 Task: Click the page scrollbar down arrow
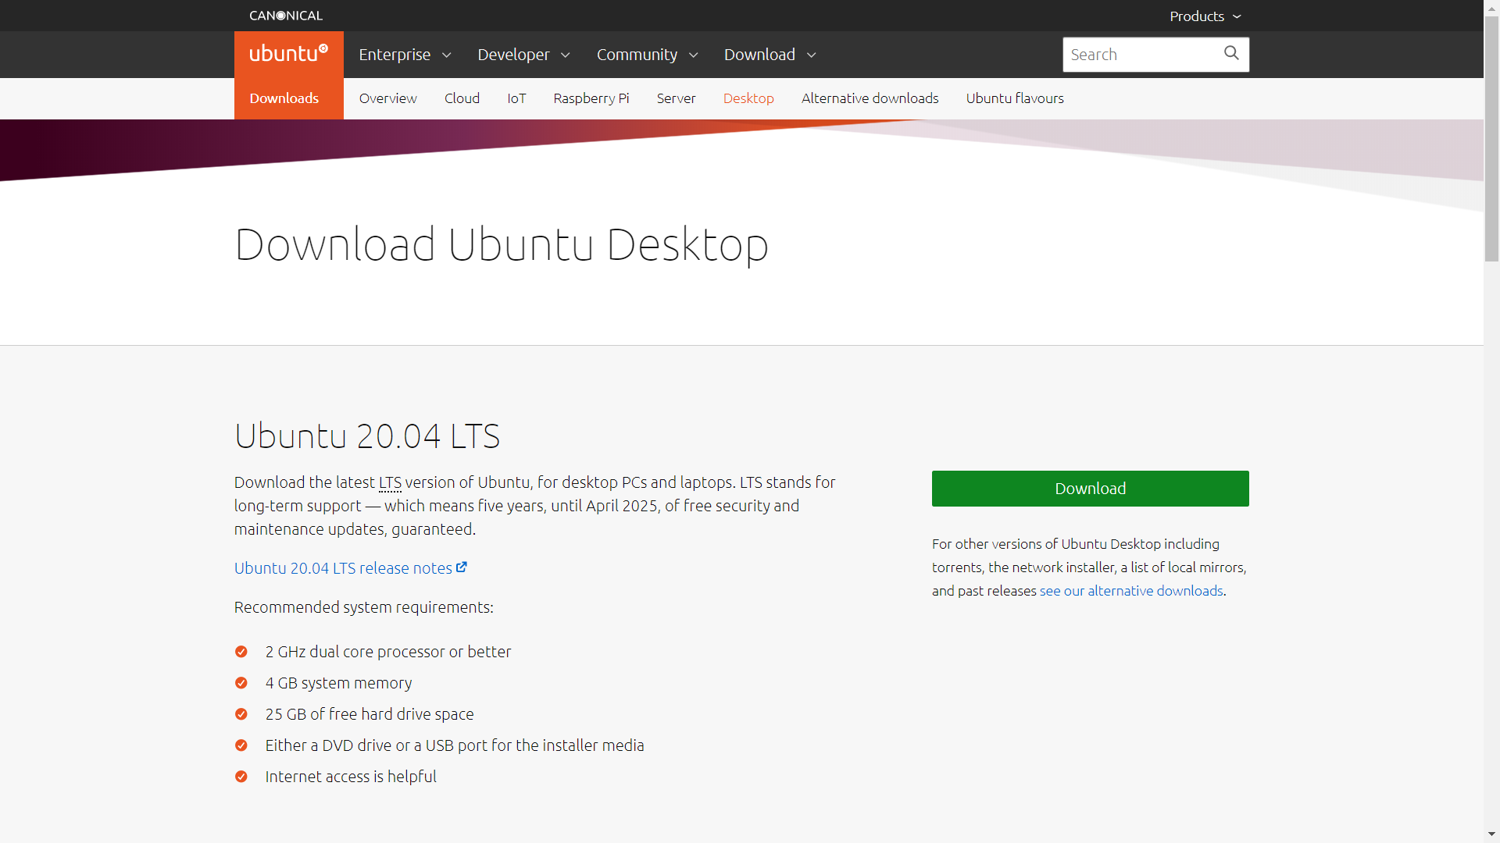pyautogui.click(x=1491, y=834)
